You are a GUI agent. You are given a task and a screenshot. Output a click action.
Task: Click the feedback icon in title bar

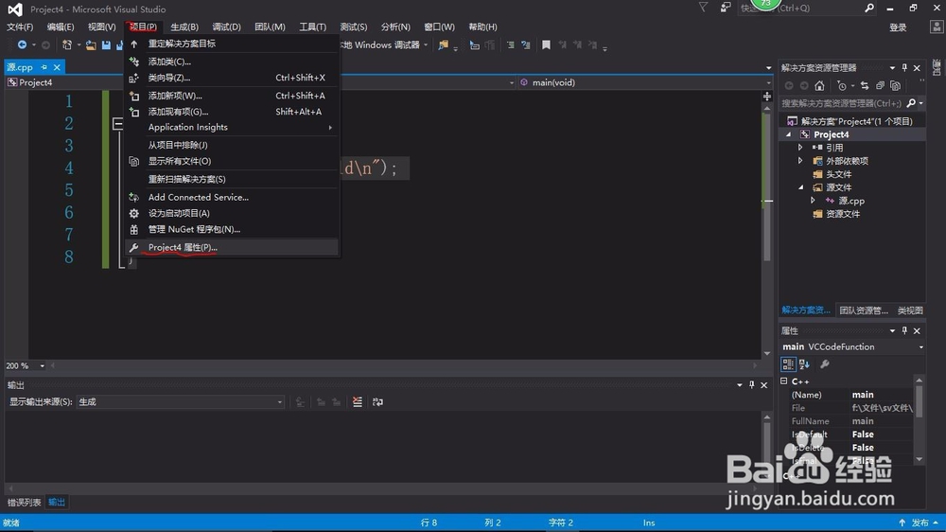[x=726, y=8]
